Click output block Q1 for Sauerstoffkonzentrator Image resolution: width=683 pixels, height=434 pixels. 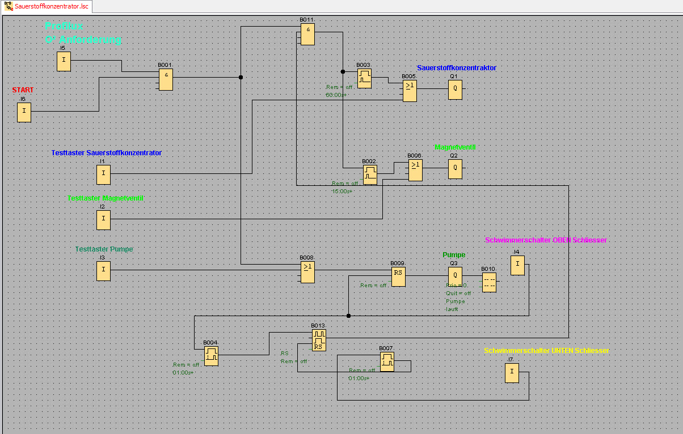point(455,90)
